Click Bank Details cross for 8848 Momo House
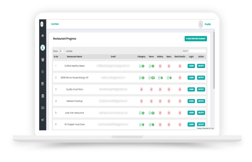The width and height of the screenshot is (252, 162). [180, 78]
